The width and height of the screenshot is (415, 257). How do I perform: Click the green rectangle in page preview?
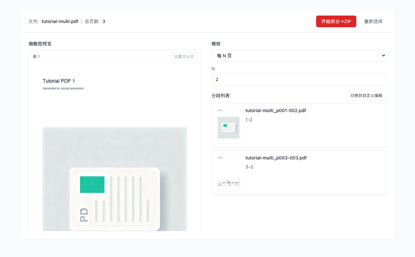click(x=92, y=184)
